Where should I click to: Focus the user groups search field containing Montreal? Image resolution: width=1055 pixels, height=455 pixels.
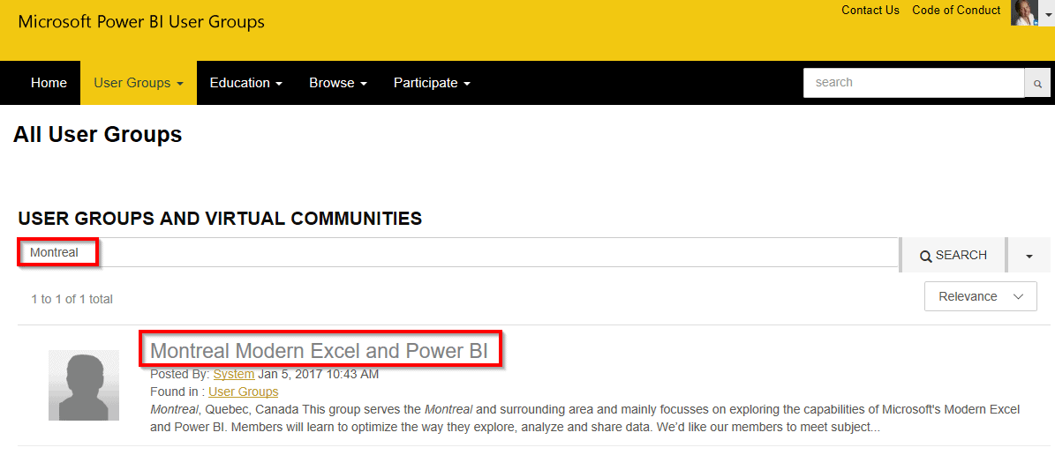[x=457, y=253]
